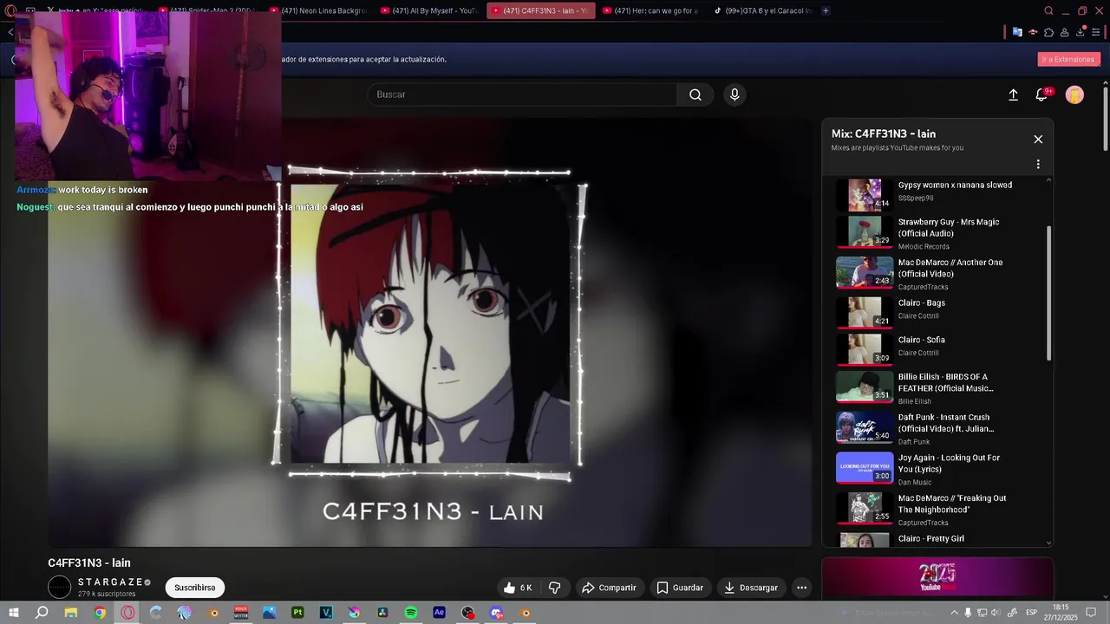Launch Chrome from taskbar
1110x624 pixels.
click(100, 613)
